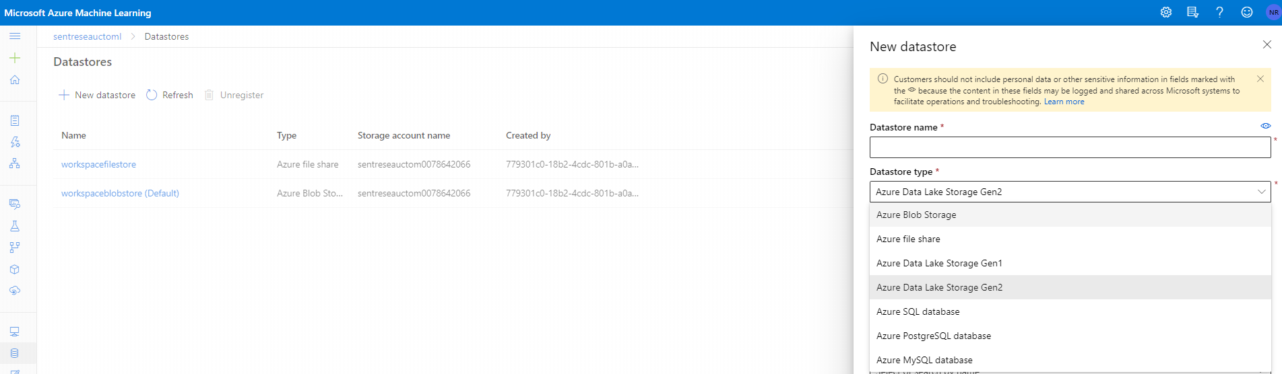1282x374 pixels.
Task: Sort by the Type column header
Action: (x=286, y=135)
